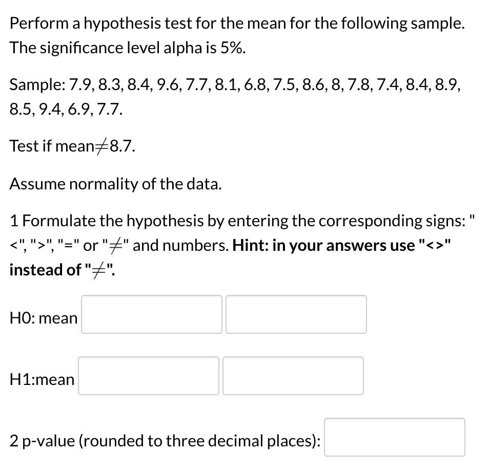Screen dimensions: 488x472
Task: Select the H1:mean label
Action: 41,379
